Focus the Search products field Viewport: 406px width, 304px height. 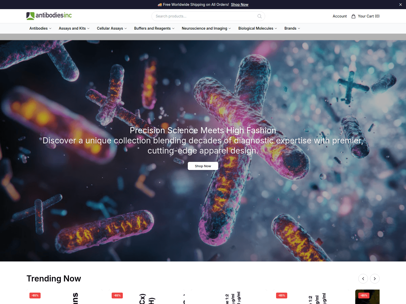[208, 16]
